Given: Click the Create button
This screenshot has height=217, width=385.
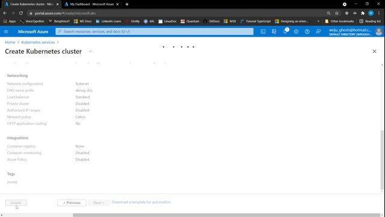Looking at the screenshot, I should tap(16, 203).
